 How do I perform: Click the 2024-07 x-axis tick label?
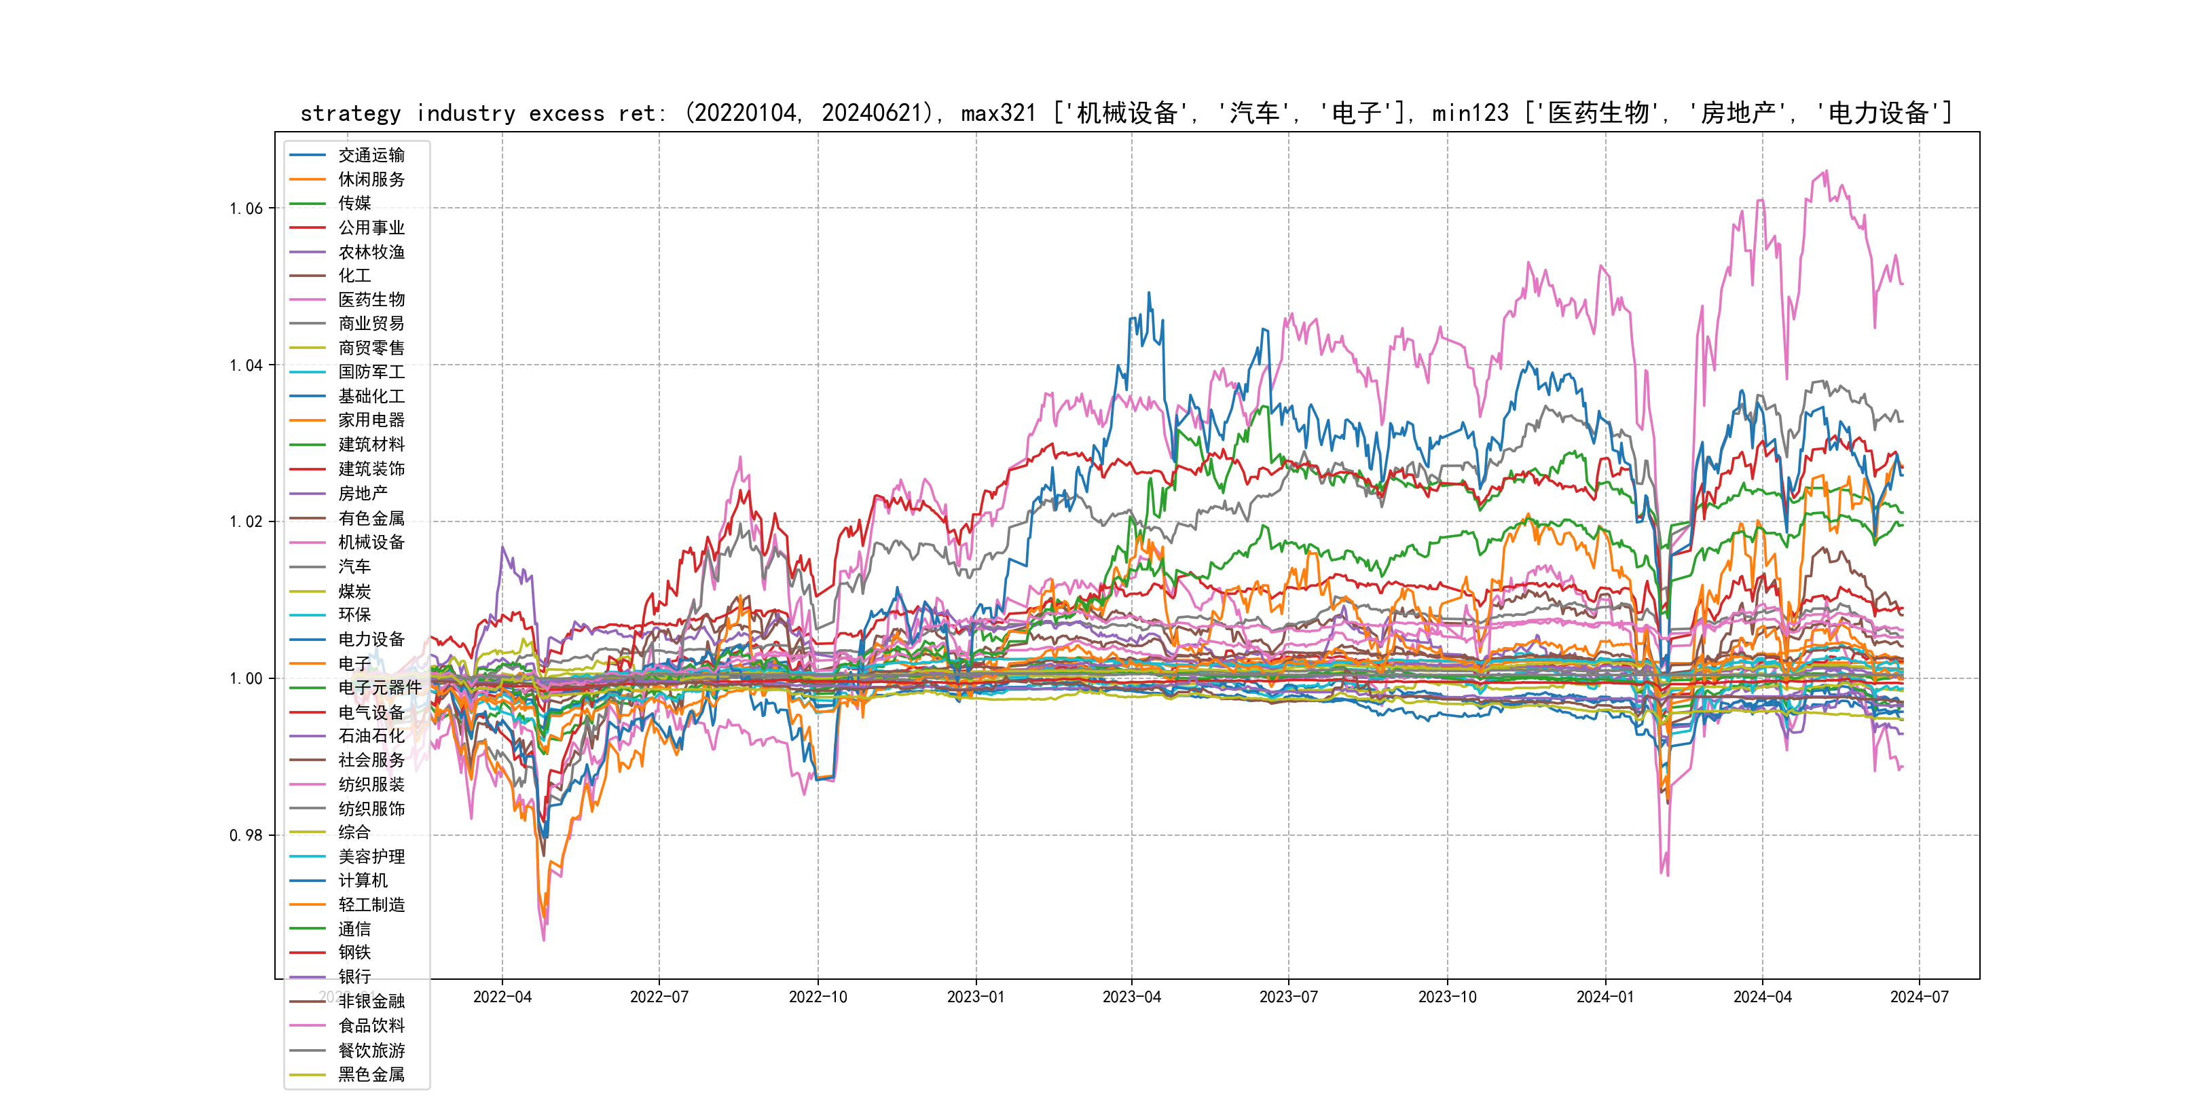[1919, 997]
